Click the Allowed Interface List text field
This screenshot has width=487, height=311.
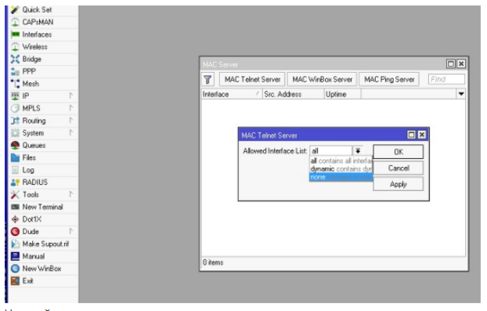[330, 151]
